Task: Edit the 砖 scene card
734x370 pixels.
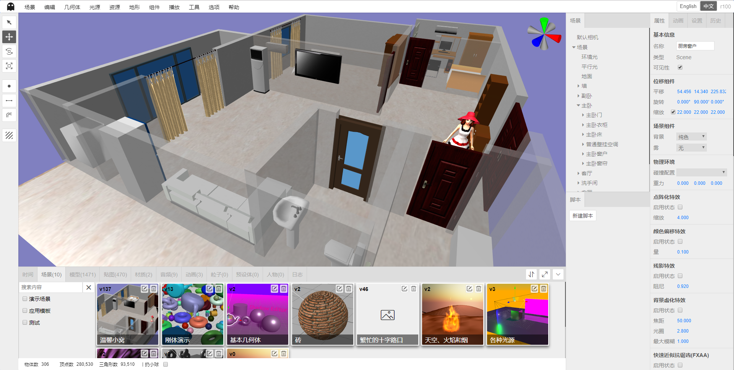Action: 339,289
